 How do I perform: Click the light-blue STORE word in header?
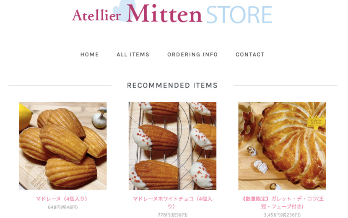239,15
